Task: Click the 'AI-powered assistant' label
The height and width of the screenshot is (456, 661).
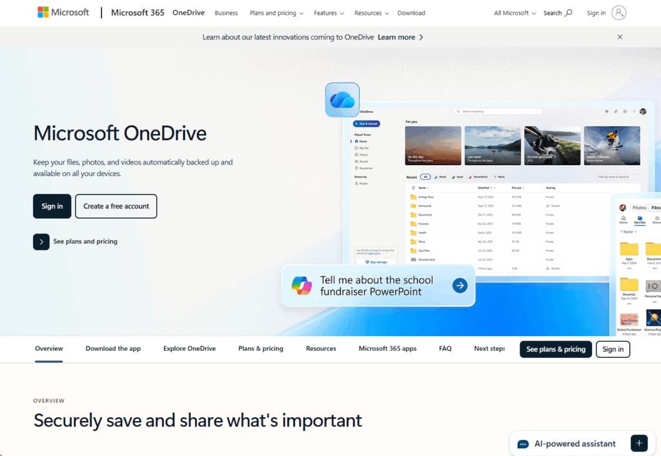Action: click(575, 443)
